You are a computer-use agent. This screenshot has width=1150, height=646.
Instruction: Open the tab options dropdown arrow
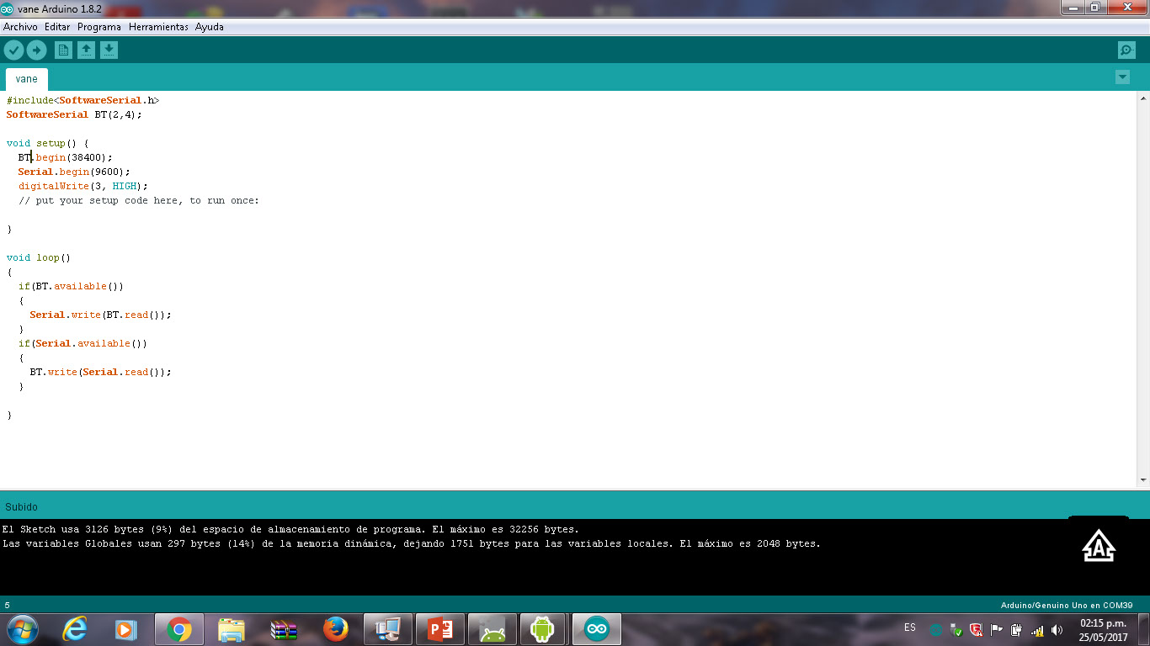(x=1122, y=77)
